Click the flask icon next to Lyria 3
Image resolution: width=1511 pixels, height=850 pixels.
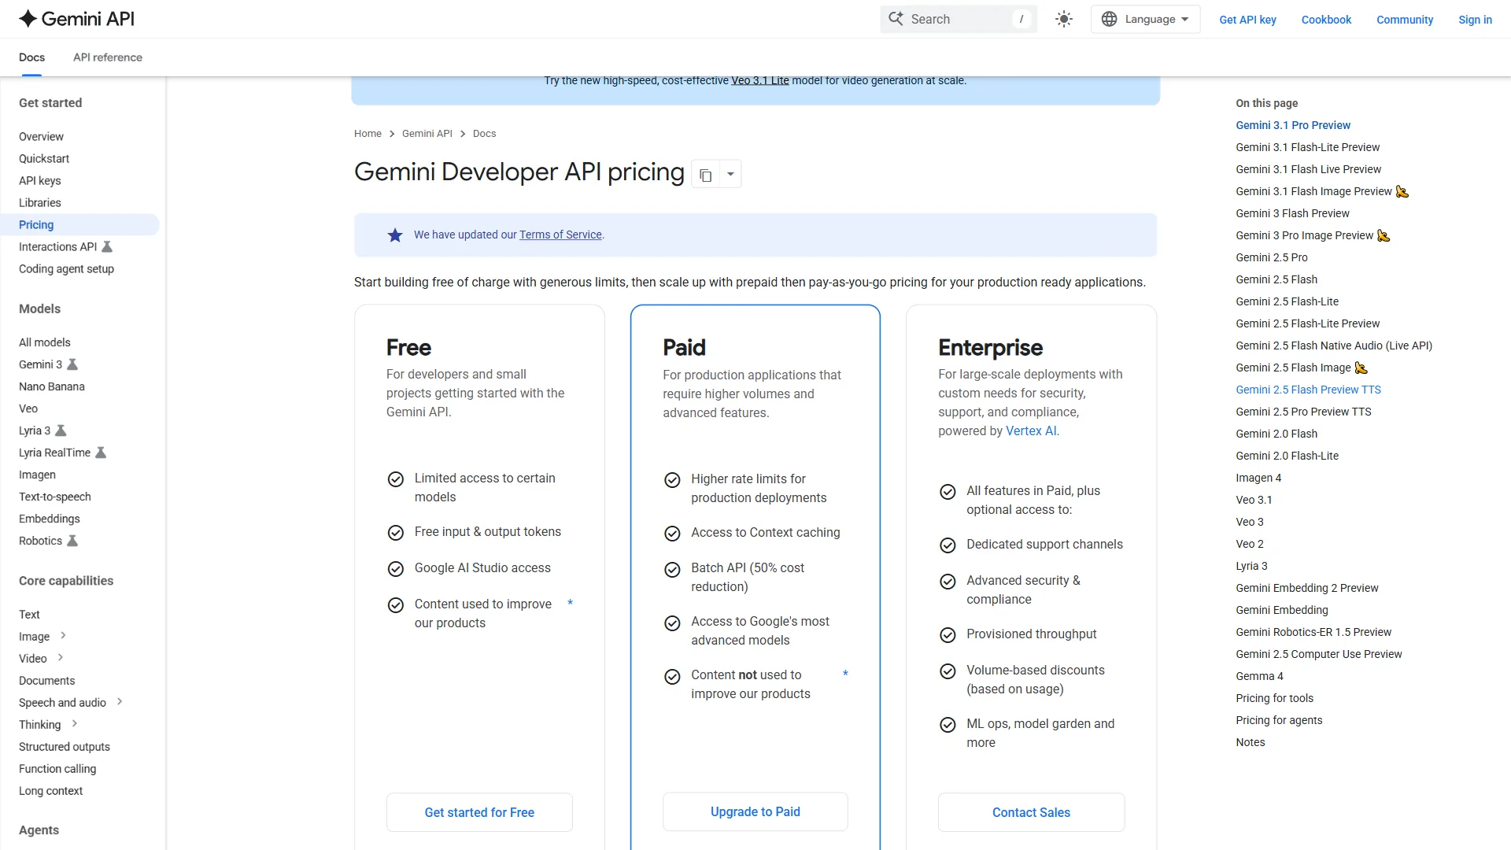point(61,431)
